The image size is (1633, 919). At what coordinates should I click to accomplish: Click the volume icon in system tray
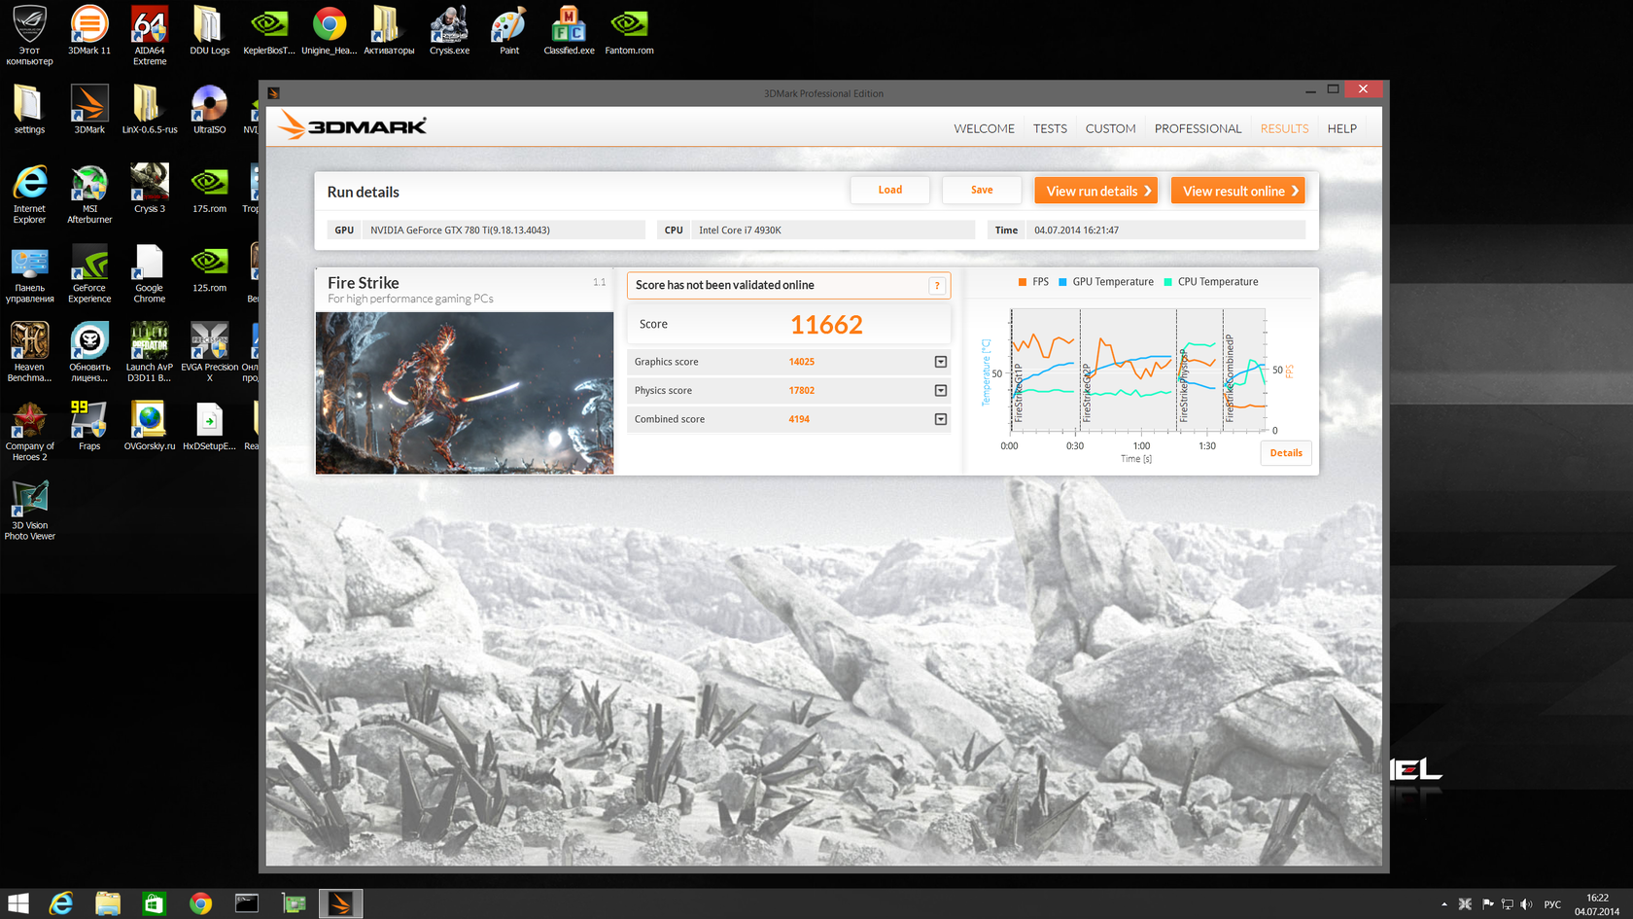[1526, 904]
